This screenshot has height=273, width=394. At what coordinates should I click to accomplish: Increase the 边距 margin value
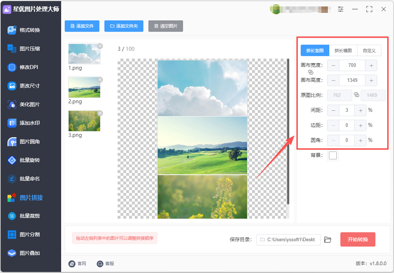[360, 125]
